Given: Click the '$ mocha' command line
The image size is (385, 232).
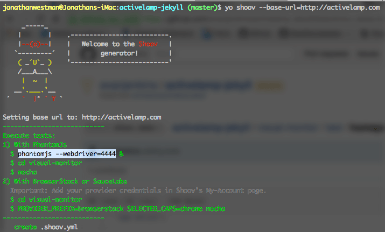Looking at the screenshot, I should tap(24, 172).
